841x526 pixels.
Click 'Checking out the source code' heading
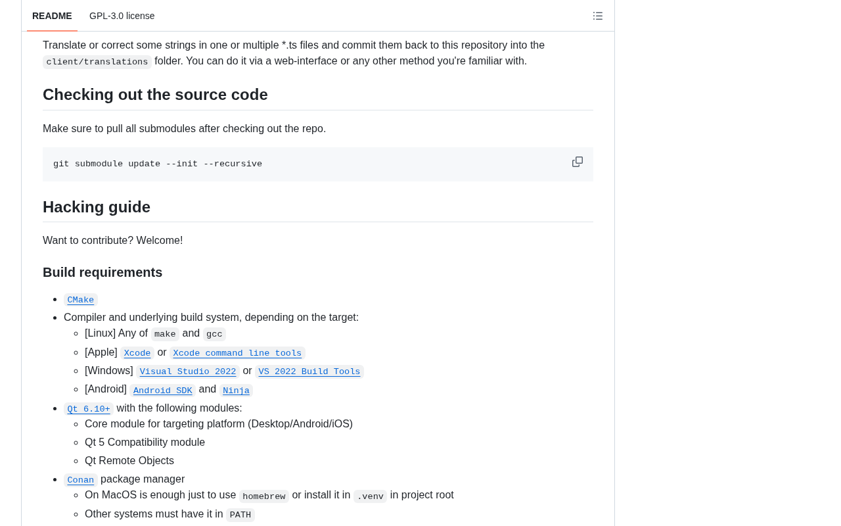(155, 95)
